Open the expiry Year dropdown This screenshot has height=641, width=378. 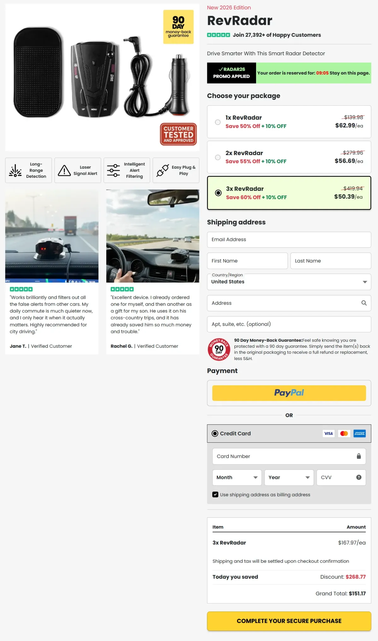(289, 477)
